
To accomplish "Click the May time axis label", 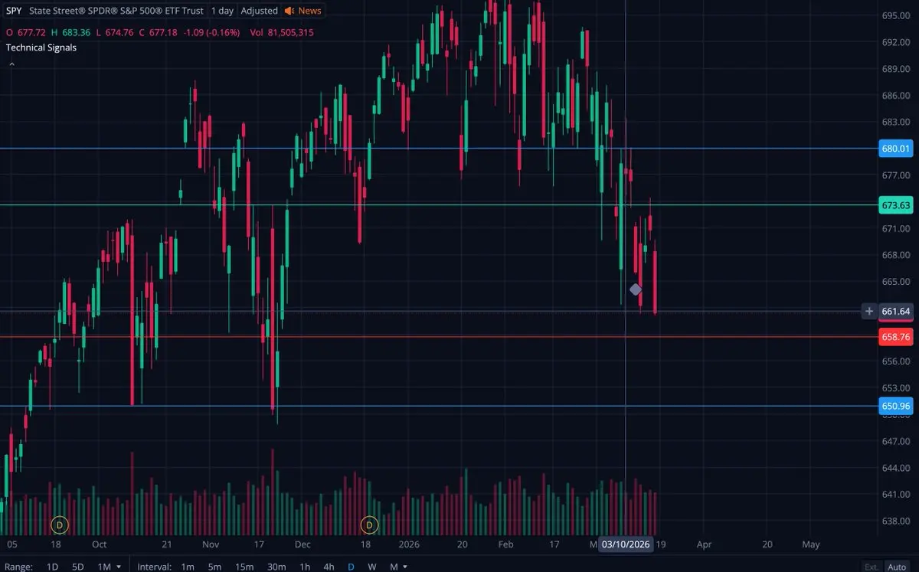I will (810, 544).
